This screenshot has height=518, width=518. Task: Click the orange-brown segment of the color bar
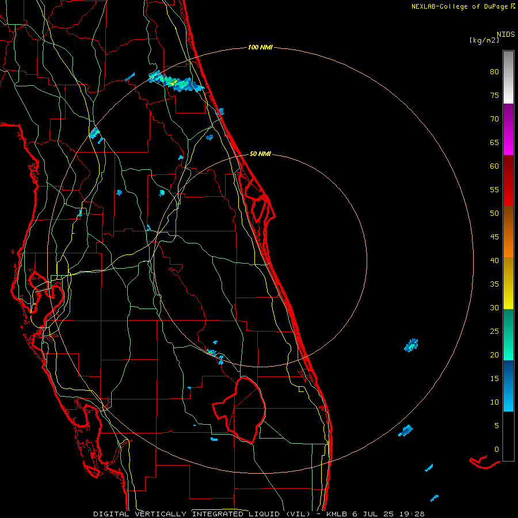coord(508,231)
